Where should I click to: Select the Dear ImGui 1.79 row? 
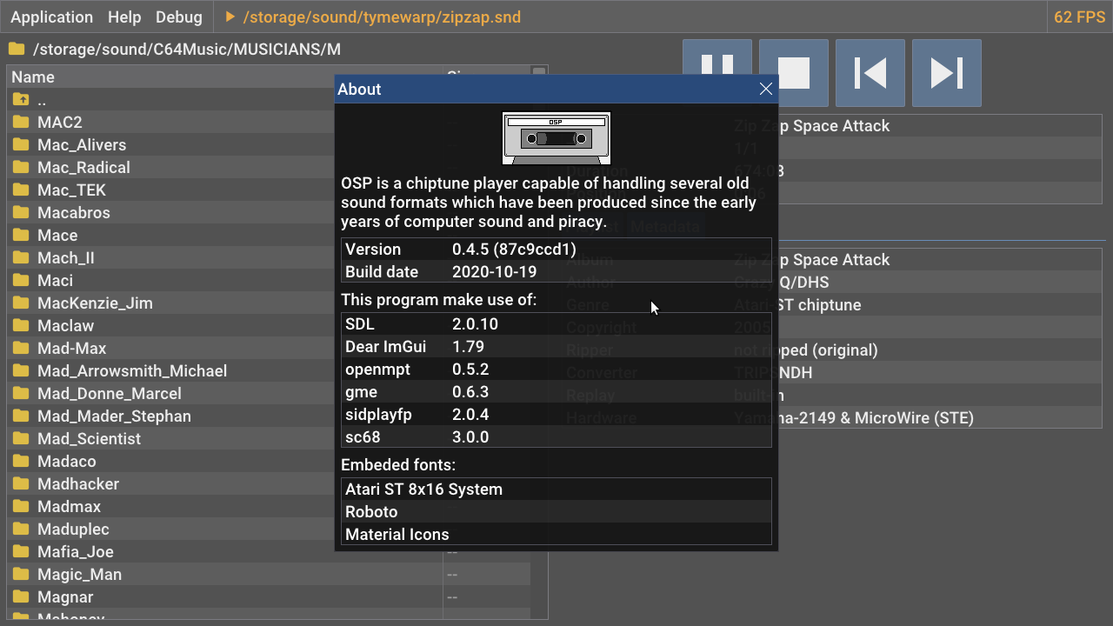coord(556,347)
